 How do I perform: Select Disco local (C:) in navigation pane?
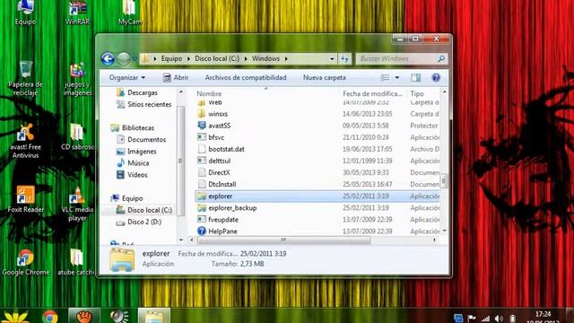143,210
